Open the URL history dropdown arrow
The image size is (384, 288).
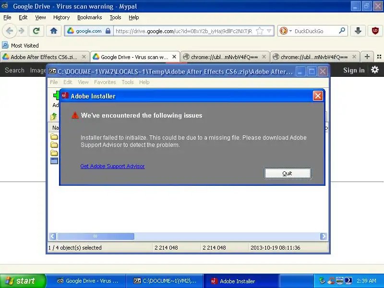tap(269, 31)
